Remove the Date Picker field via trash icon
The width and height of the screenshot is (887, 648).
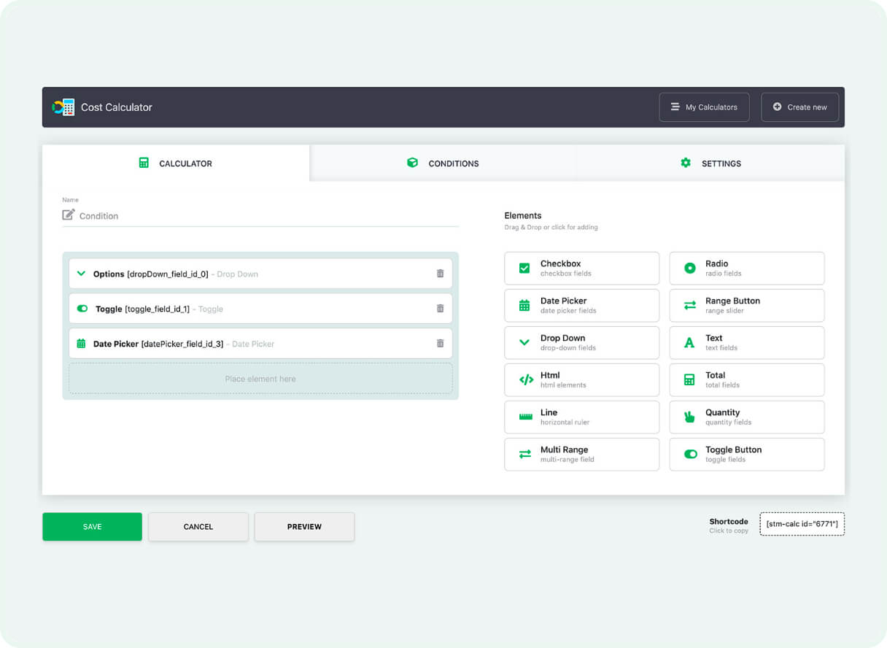tap(440, 344)
